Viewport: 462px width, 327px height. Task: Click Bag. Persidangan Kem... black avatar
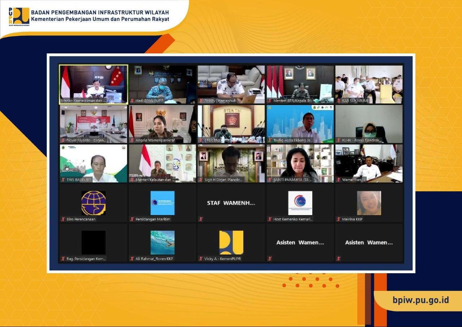(x=93, y=243)
